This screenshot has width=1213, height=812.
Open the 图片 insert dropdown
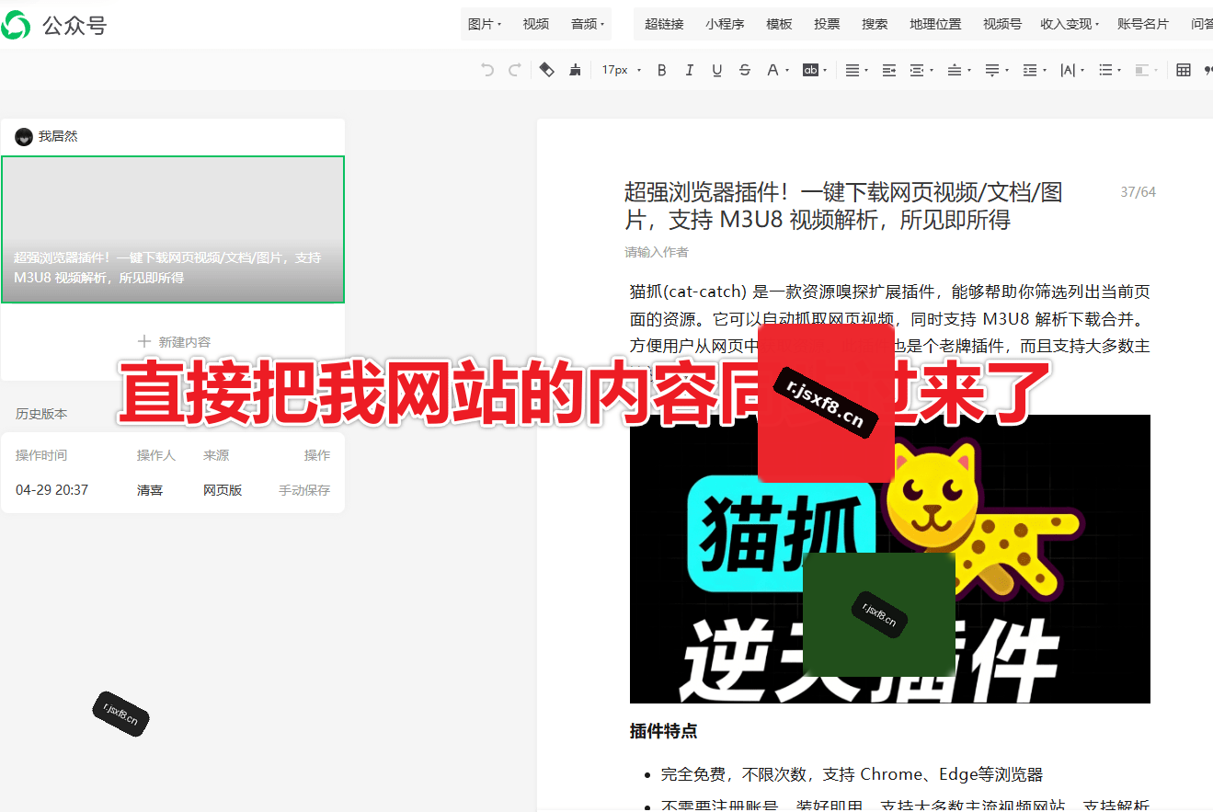[x=485, y=24]
